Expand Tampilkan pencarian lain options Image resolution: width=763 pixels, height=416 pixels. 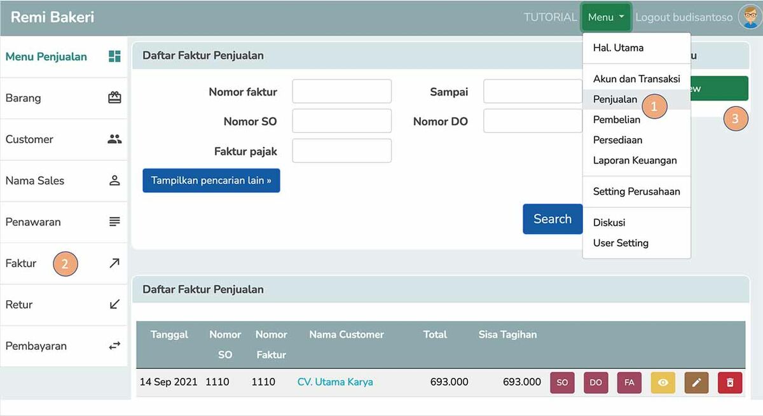(x=211, y=181)
